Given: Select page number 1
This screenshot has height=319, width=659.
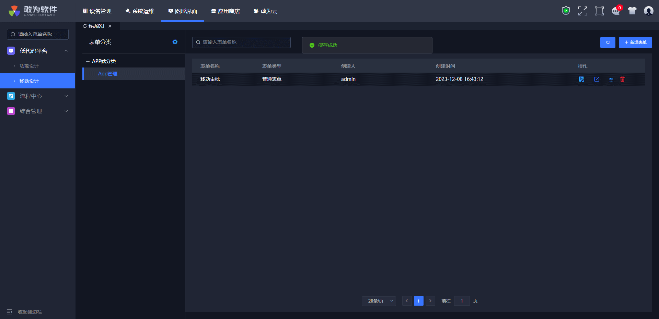Looking at the screenshot, I should pyautogui.click(x=418, y=301).
